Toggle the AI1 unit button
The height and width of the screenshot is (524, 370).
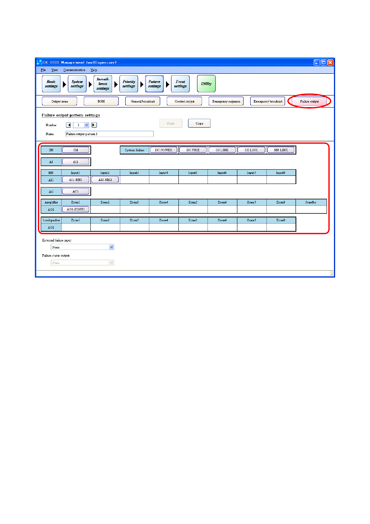pos(76,162)
